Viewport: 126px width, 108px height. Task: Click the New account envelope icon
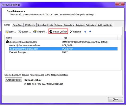point(7,32)
